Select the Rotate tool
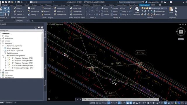Image resolution: width=187 pixels, height=105 pixels. click(x=114, y=8)
